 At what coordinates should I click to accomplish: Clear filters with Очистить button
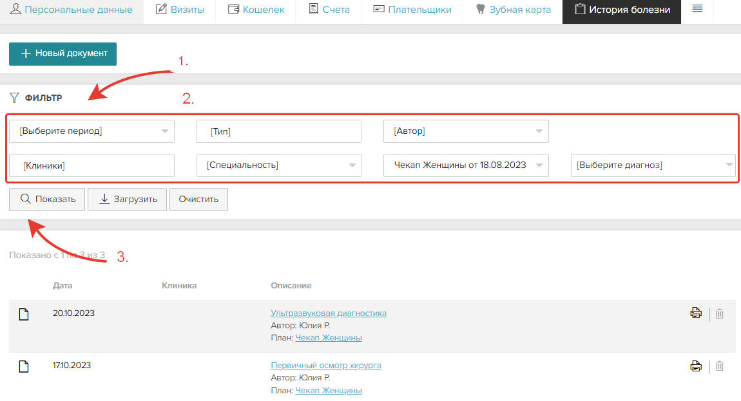tap(198, 200)
